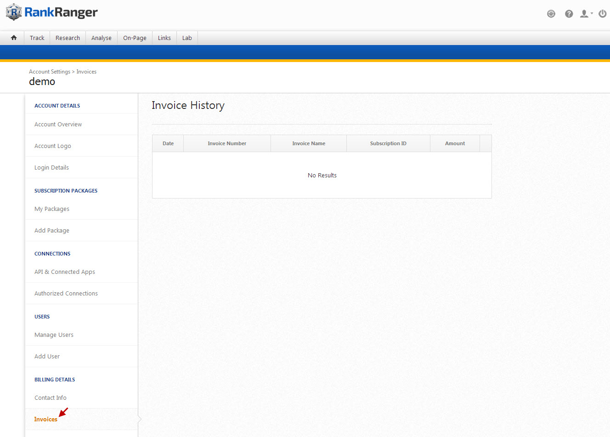
Task: Go to the Lab menu
Action: [x=187, y=38]
